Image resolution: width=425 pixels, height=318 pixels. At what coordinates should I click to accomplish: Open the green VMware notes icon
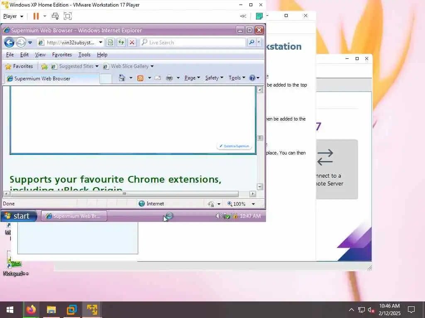(x=259, y=16)
